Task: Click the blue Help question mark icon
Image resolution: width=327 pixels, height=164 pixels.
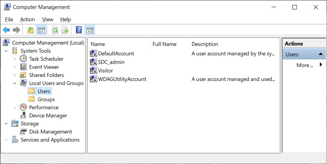Action: point(79,30)
